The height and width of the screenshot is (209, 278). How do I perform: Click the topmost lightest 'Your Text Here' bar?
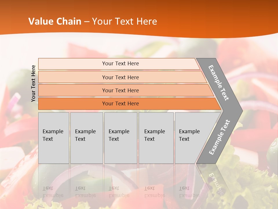[x=120, y=64]
